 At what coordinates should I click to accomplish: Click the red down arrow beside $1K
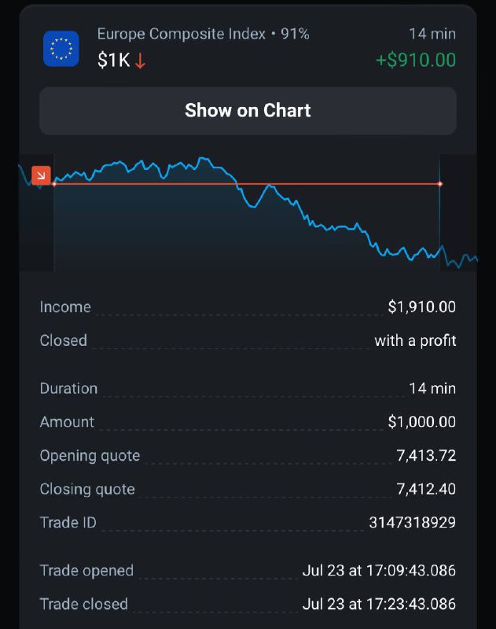point(140,61)
